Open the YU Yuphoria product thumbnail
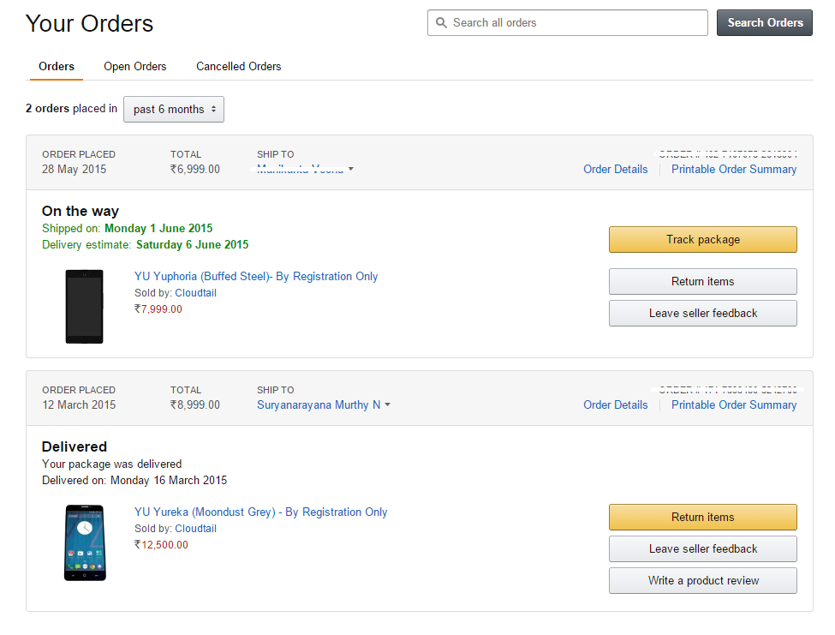Image resolution: width=835 pixels, height=635 pixels. (x=84, y=307)
